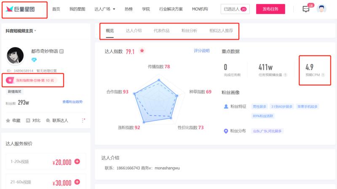
Task: Open the messages icon with 18 badge
Action: tap(306, 9)
